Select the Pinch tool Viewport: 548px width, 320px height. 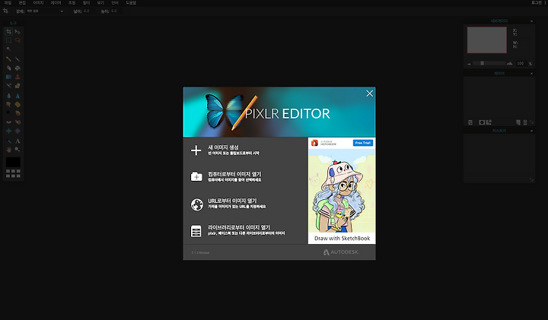click(x=18, y=131)
